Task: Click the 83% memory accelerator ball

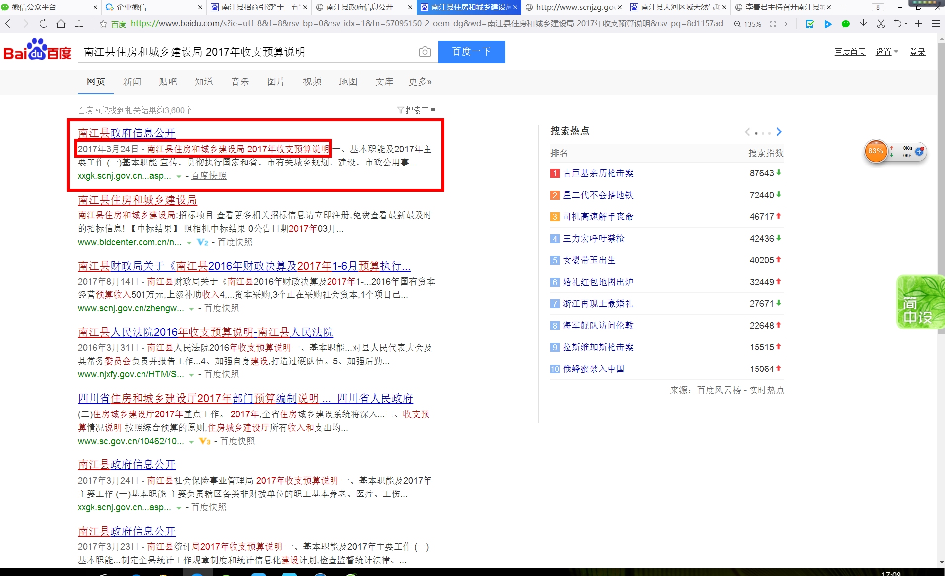Action: point(876,151)
